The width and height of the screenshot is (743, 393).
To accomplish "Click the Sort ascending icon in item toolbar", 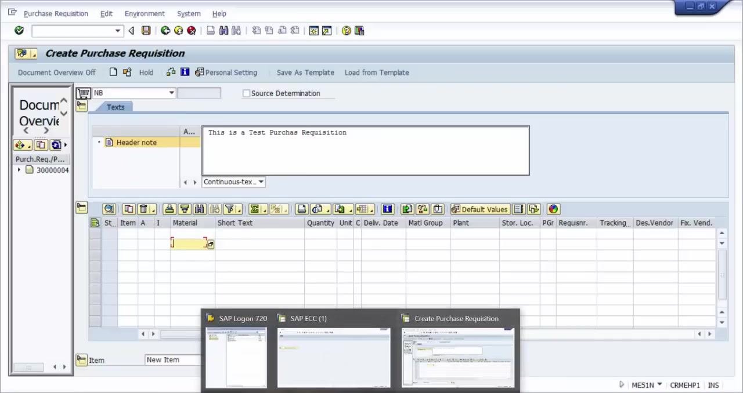I will tap(169, 209).
